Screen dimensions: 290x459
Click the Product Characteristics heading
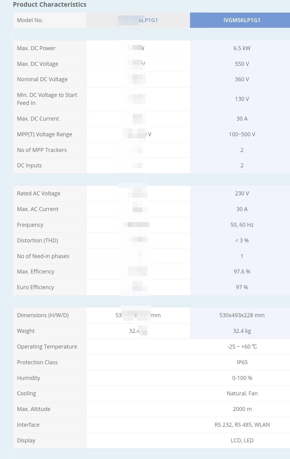[50, 5]
